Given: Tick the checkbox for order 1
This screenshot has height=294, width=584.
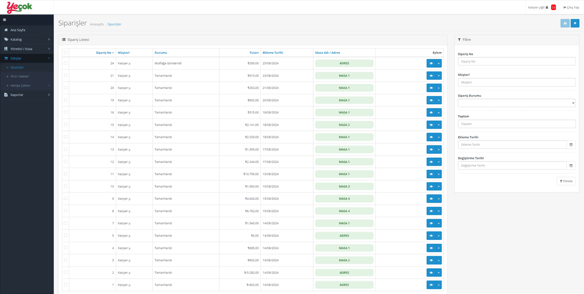Looking at the screenshot, I should (x=66, y=285).
